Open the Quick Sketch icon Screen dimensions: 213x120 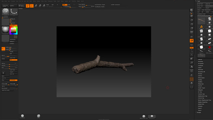pyautogui.click(x=22, y=6)
